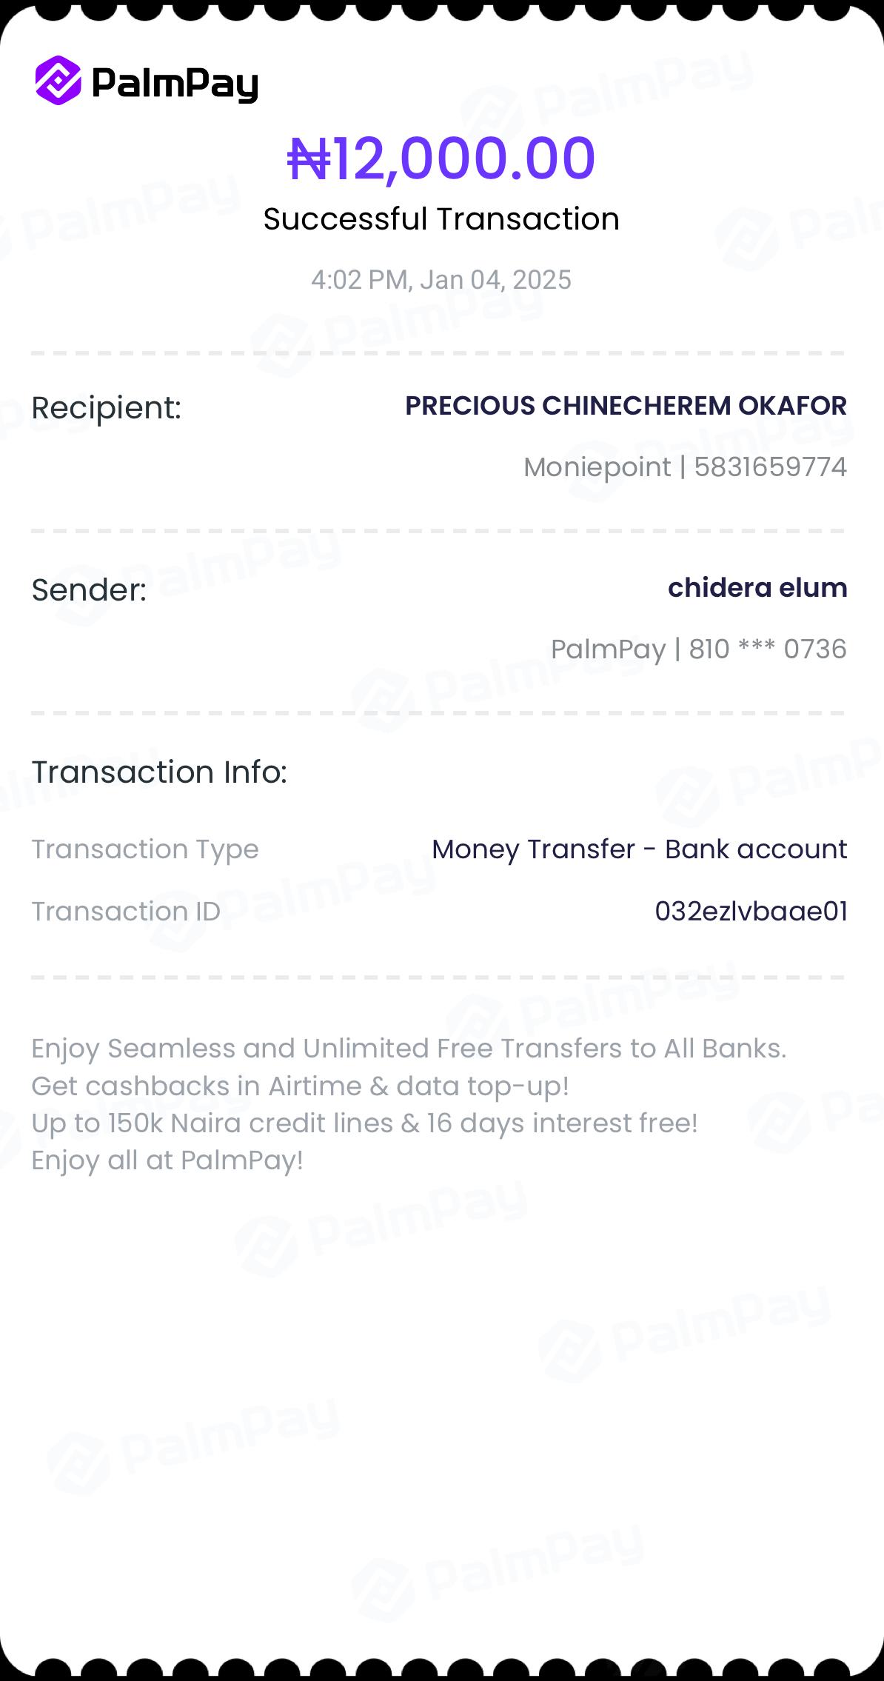The height and width of the screenshot is (1681, 884).
Task: Click the Sender label
Action: tap(89, 590)
